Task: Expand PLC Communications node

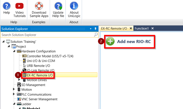Action: tap(14, 94)
